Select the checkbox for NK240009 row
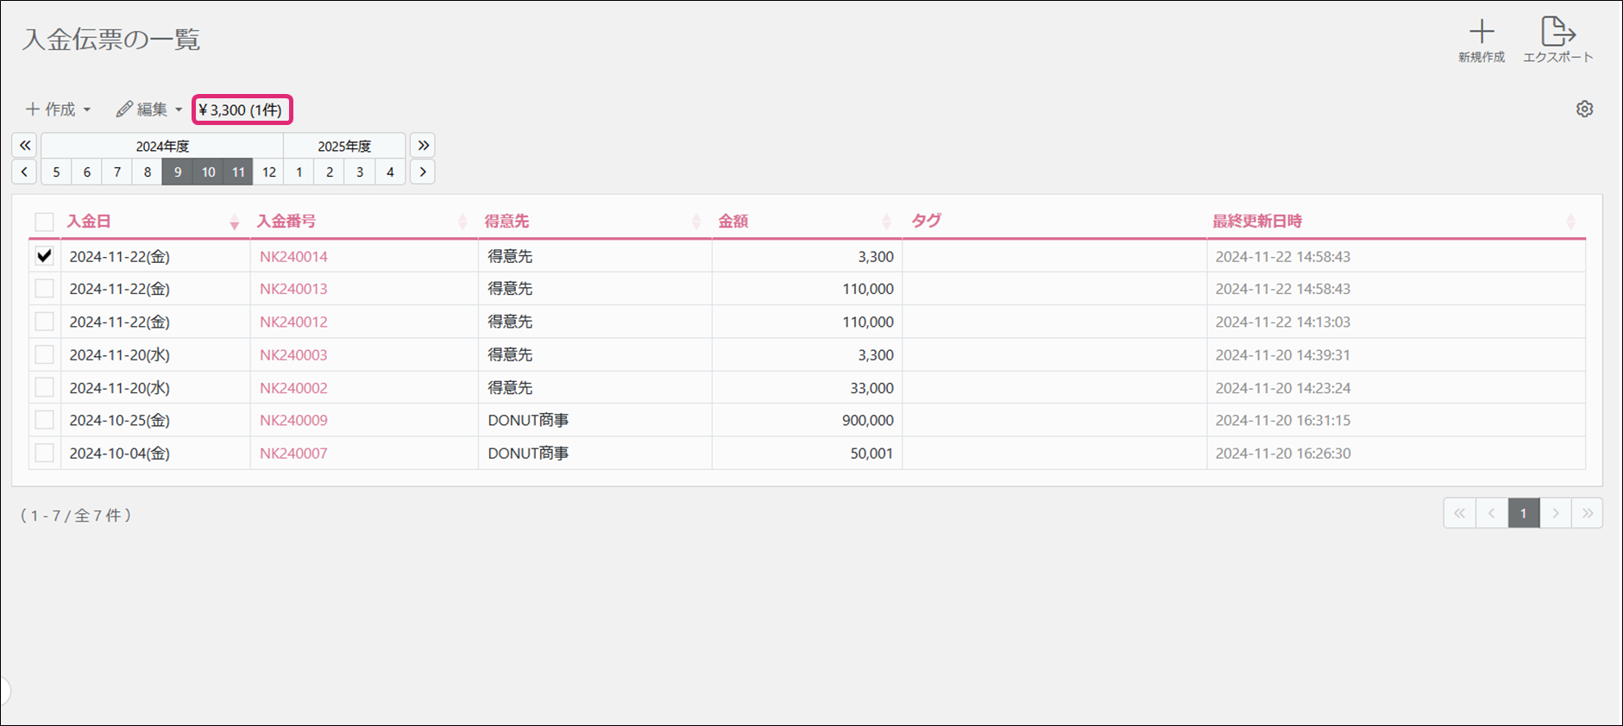 (x=45, y=421)
